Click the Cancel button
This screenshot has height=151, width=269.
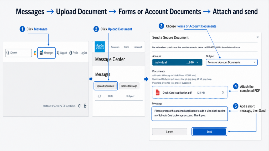tap(169, 132)
